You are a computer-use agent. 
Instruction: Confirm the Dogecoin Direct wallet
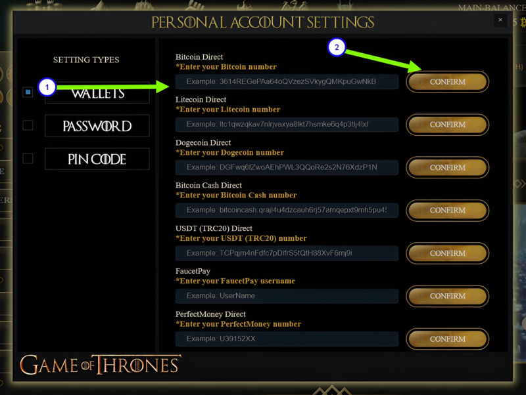pos(448,167)
